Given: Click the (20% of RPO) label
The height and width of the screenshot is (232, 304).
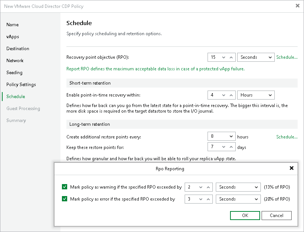Looking at the screenshot, I should (277, 199).
